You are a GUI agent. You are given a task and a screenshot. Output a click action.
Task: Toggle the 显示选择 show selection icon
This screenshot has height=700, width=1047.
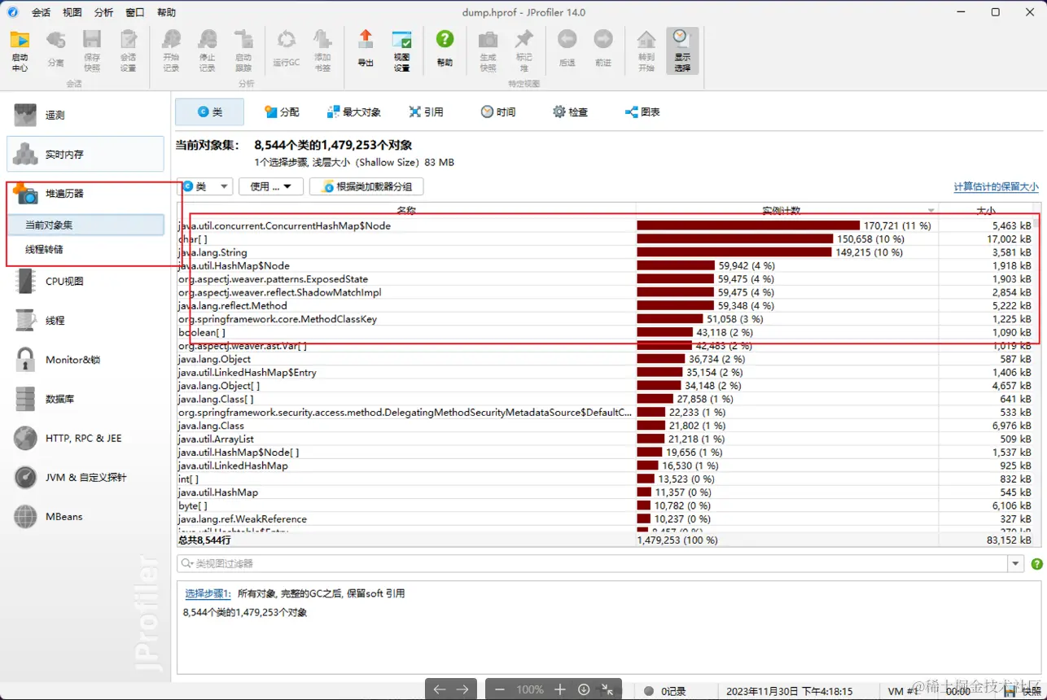click(682, 51)
